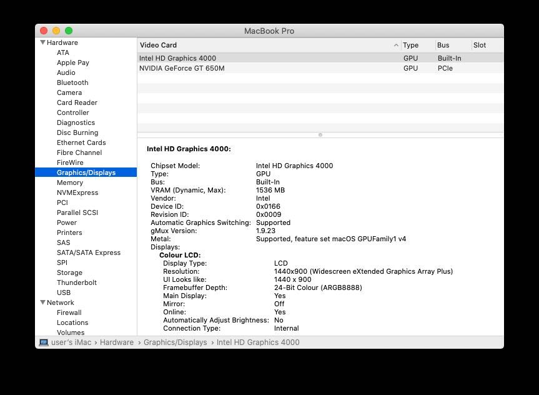
Task: Open USB device information
Action: [64, 292]
